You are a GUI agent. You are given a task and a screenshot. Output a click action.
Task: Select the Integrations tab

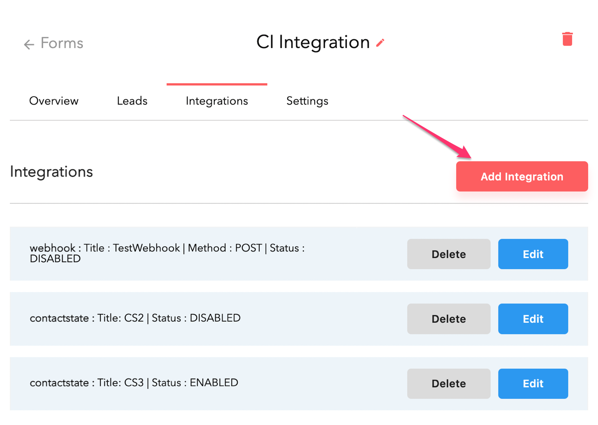pos(217,101)
